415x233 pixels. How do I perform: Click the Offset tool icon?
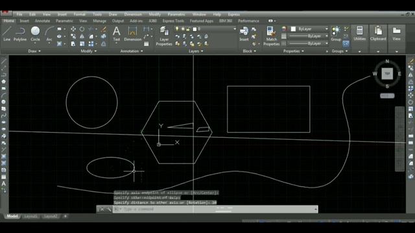(x=104, y=44)
